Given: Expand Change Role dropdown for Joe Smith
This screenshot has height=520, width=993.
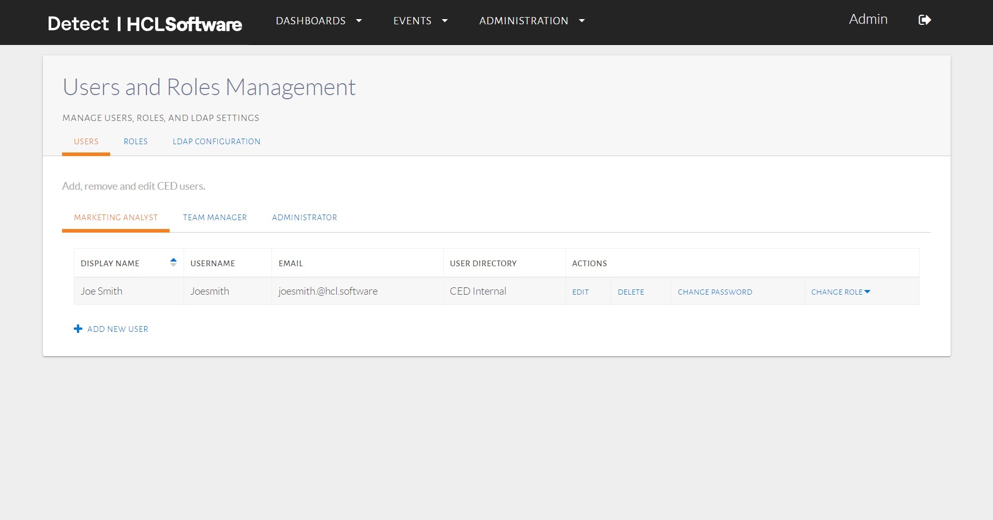Looking at the screenshot, I should click(x=840, y=292).
